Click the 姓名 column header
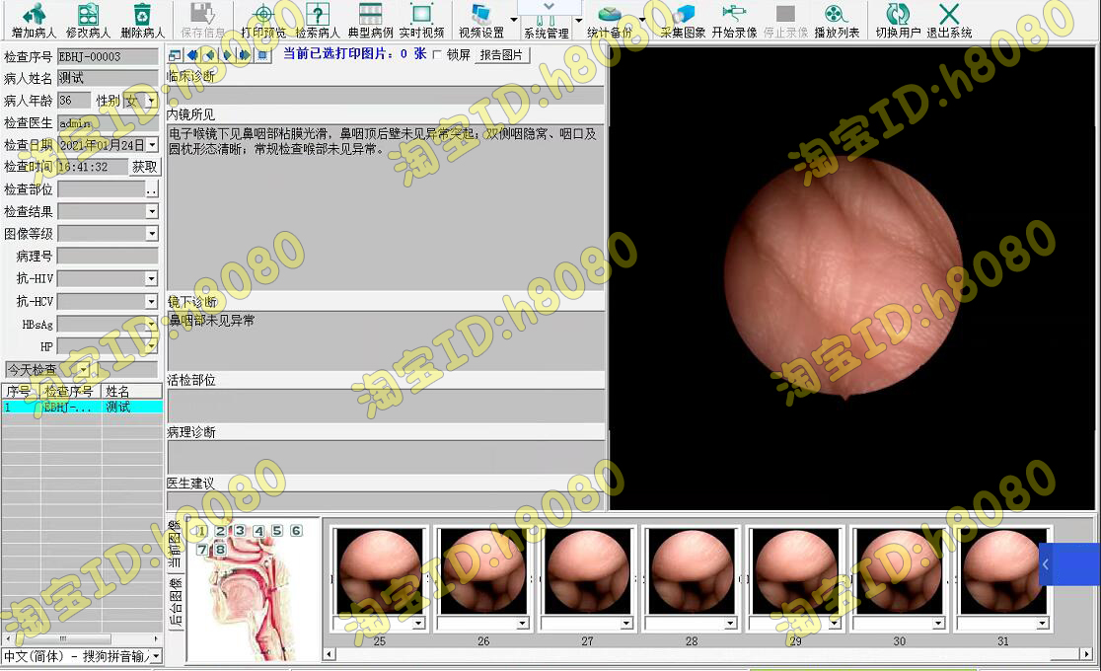The width and height of the screenshot is (1101, 671). point(130,392)
